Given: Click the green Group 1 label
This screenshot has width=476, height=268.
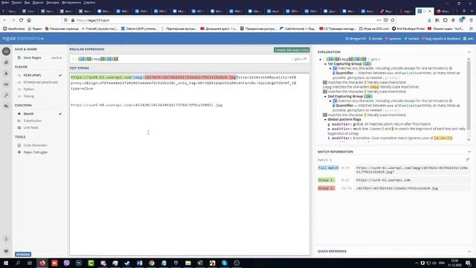Looking at the screenshot, I should click(327, 180).
